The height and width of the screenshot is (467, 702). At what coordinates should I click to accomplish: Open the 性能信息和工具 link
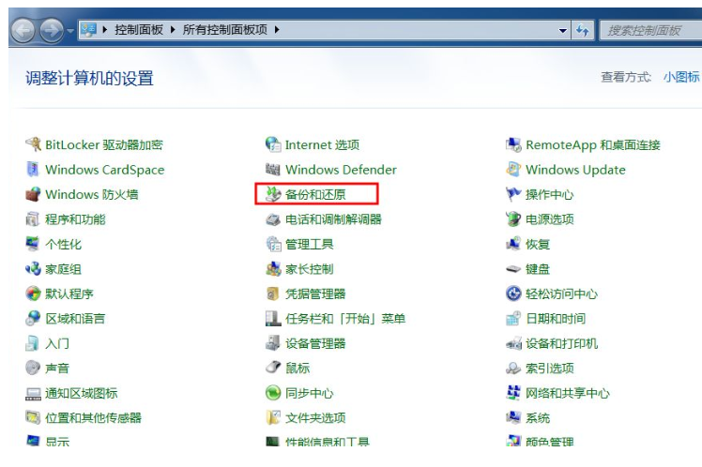(328, 442)
